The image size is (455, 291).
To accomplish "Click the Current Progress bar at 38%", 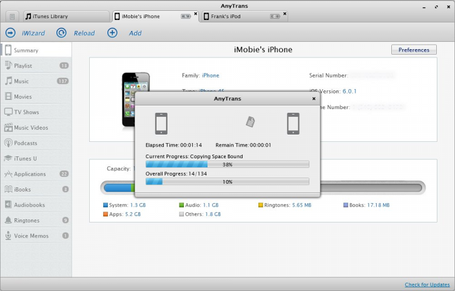I will pyautogui.click(x=227, y=164).
